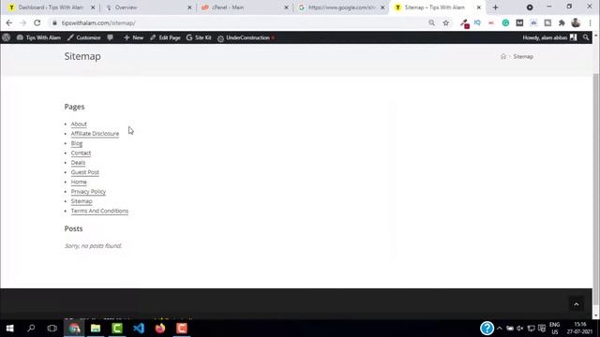This screenshot has height=337, width=600.
Task: Open Visual Studio Code from taskbar
Action: [139, 329]
